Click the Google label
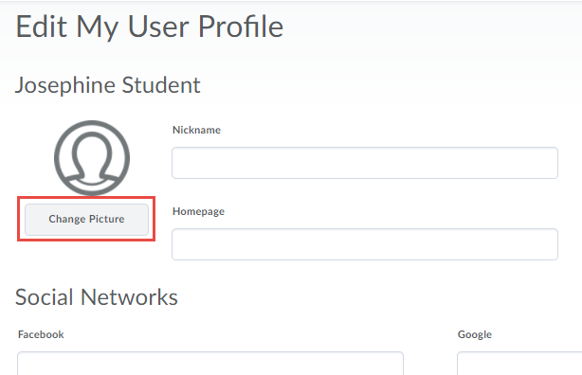Image resolution: width=582 pixels, height=375 pixels. coord(475,334)
